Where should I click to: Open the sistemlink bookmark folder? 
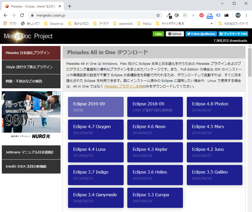click(x=123, y=23)
